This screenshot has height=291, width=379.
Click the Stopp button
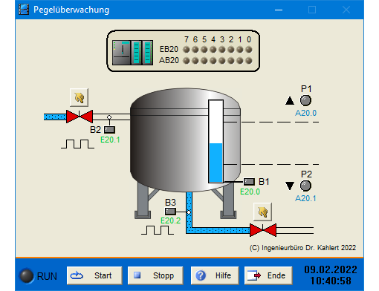pos(155,275)
